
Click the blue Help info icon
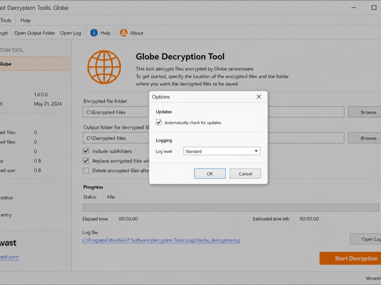[94, 33]
